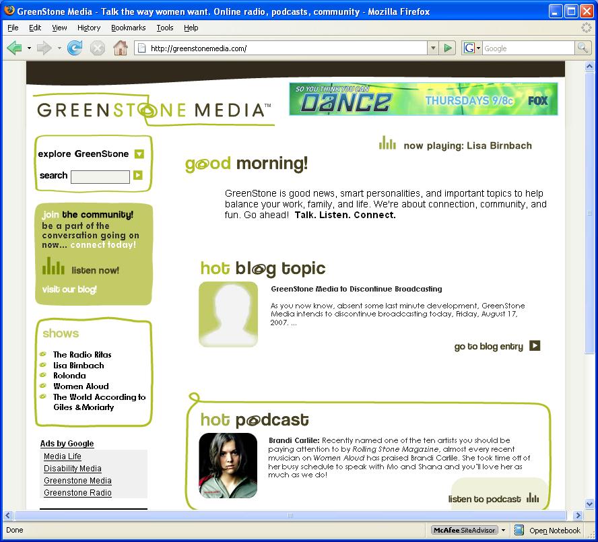Open The World According to Giles & Moriarty
The image size is (598, 542).
click(99, 402)
